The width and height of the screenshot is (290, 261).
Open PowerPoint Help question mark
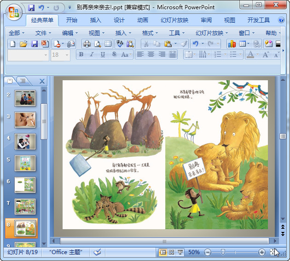click(281, 20)
